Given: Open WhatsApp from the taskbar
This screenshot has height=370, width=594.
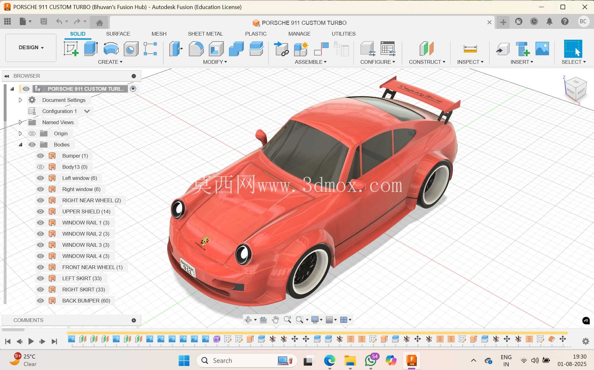Looking at the screenshot, I should 371,361.
